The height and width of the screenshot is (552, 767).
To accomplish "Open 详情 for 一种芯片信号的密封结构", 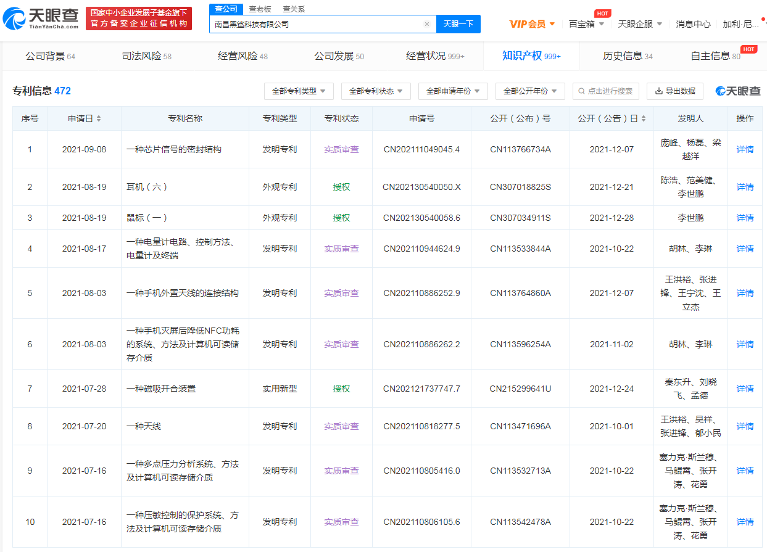I will click(x=745, y=149).
